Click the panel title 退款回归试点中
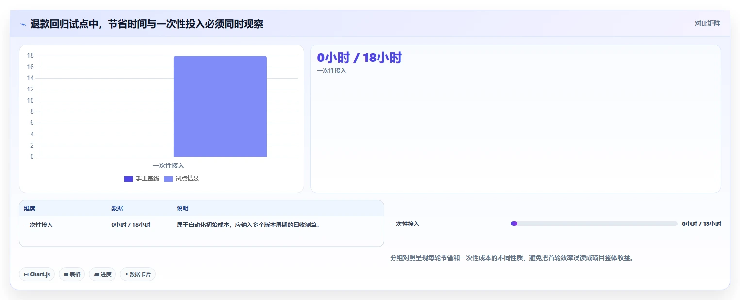The height and width of the screenshot is (300, 740). coord(147,24)
